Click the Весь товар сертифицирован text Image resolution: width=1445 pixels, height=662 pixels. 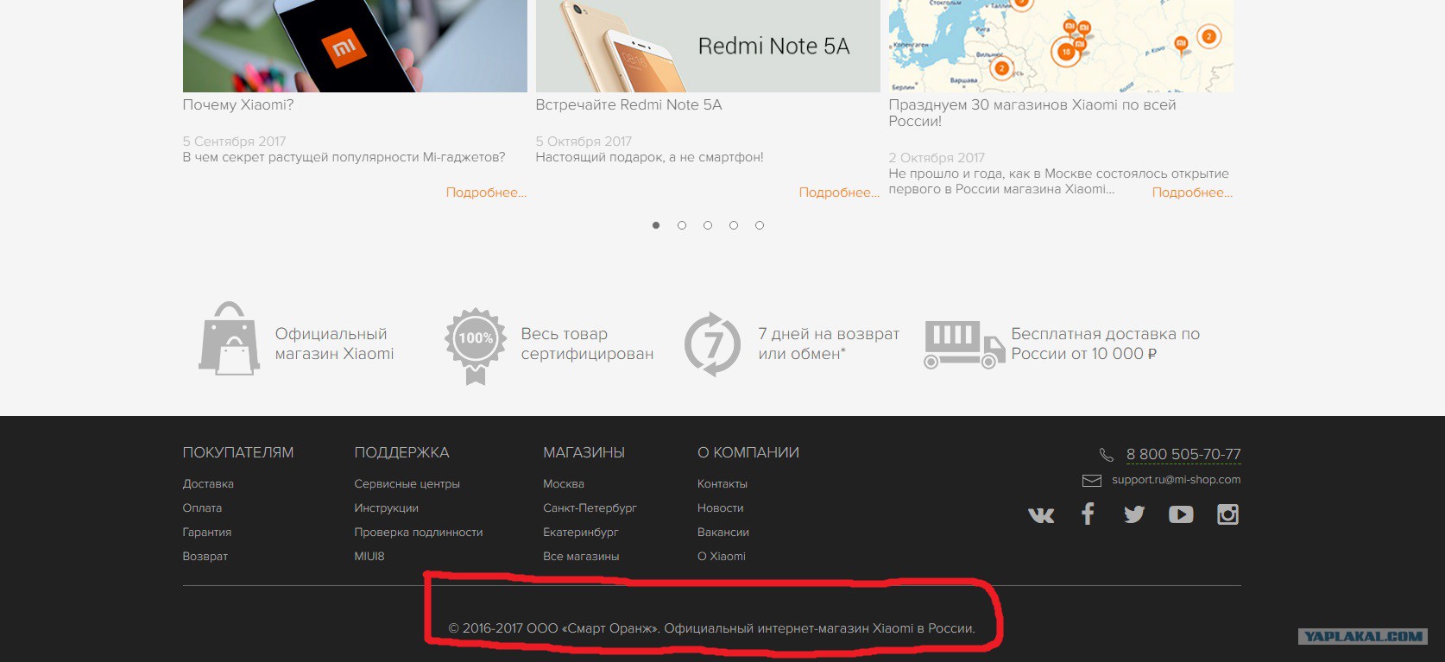click(x=587, y=344)
